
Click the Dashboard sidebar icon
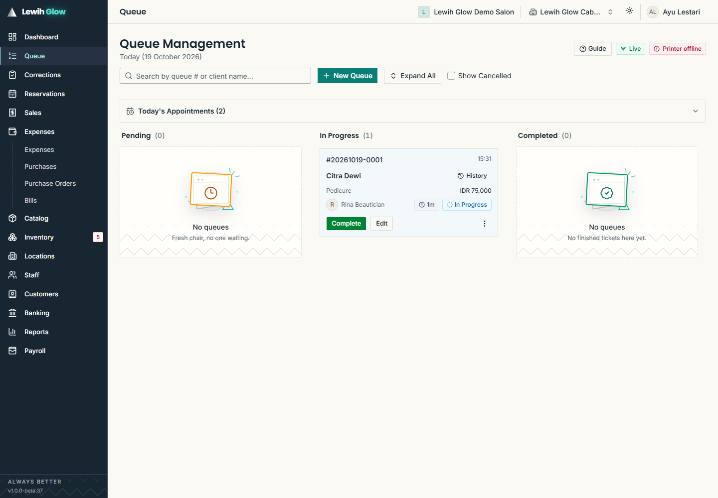pyautogui.click(x=12, y=37)
